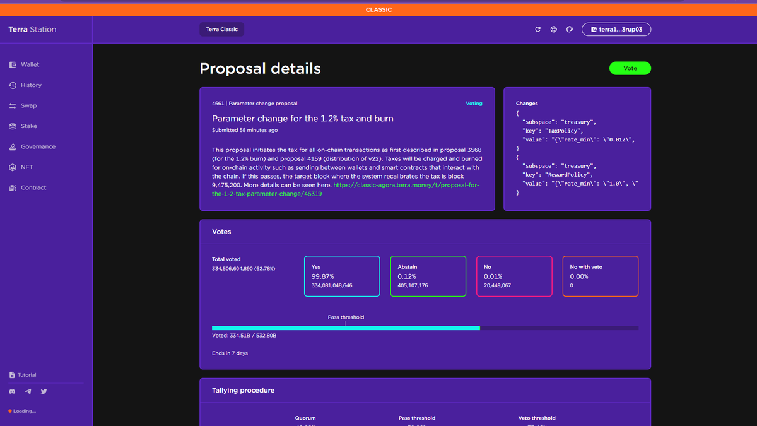Click the Wallet sidebar icon

(13, 64)
